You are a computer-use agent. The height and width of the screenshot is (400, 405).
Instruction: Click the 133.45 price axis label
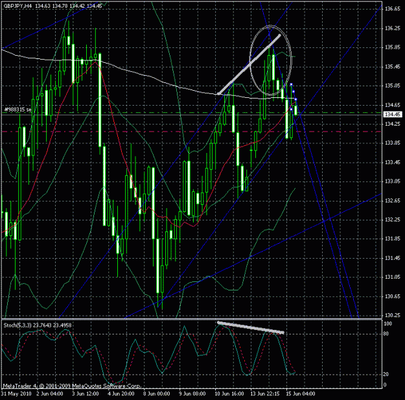coord(392,162)
